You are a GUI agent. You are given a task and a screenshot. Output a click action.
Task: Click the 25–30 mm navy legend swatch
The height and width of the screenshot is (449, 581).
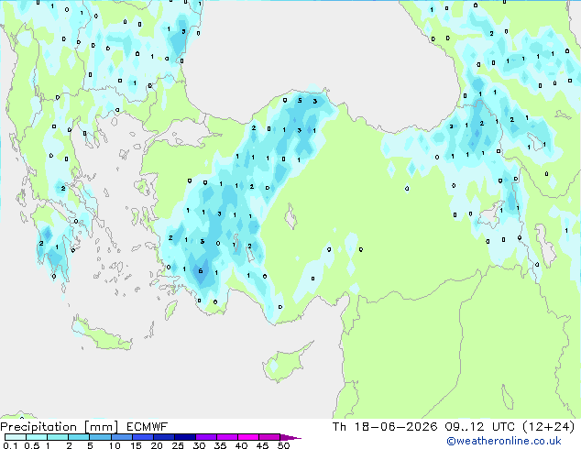point(184,437)
